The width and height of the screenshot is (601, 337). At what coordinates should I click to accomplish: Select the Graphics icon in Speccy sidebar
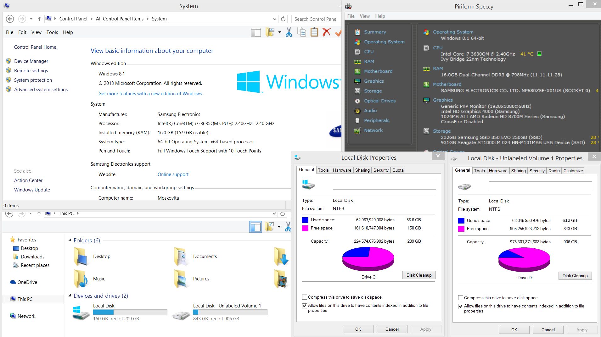point(357,81)
